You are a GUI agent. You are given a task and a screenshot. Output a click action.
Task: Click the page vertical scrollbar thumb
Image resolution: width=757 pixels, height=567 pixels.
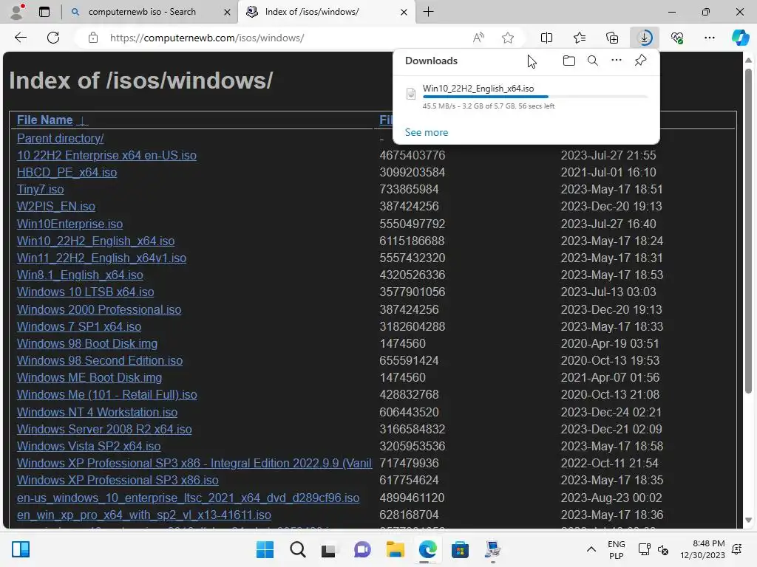click(x=748, y=230)
